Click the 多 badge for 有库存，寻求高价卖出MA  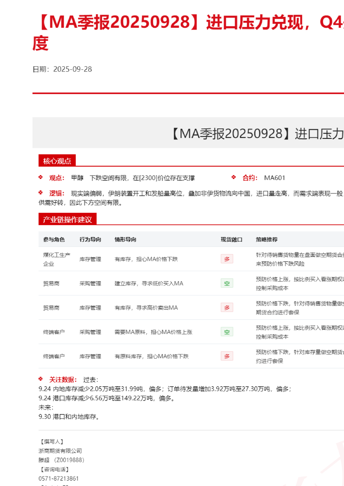[227, 308]
